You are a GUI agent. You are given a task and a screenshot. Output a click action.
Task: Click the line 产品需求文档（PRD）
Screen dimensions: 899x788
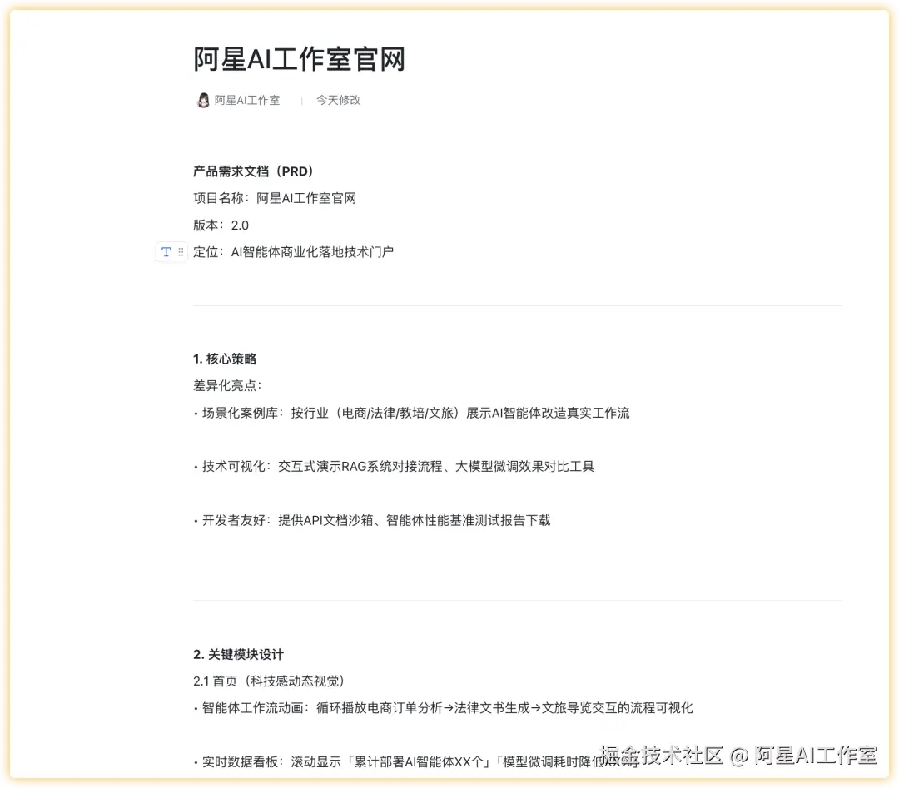(x=252, y=171)
